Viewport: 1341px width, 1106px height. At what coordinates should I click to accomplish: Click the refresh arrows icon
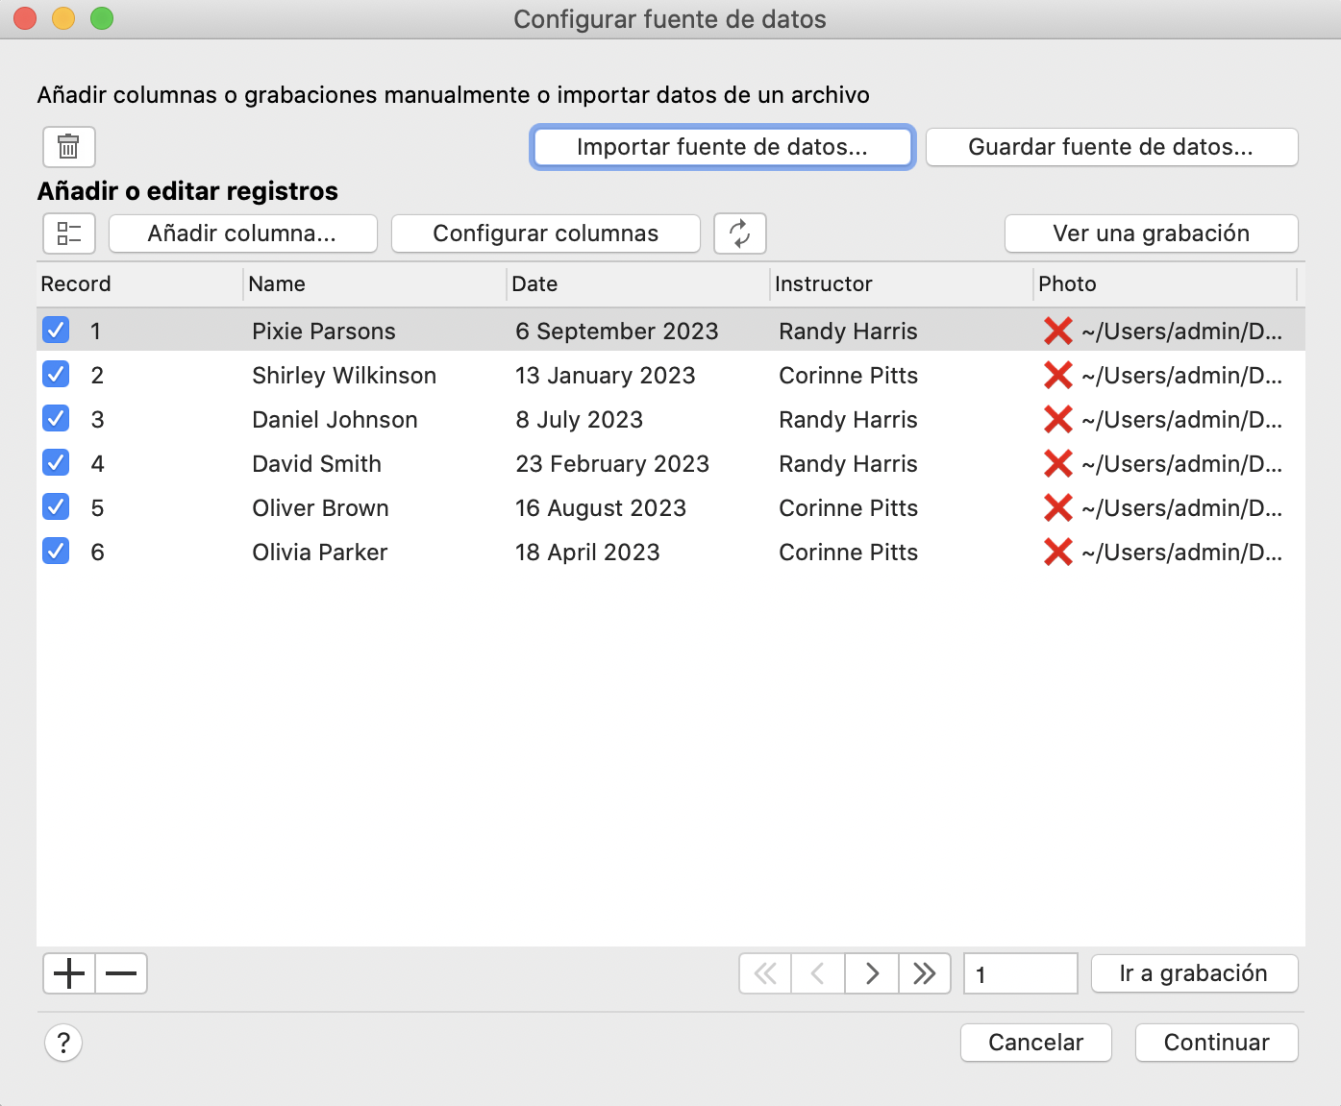739,233
